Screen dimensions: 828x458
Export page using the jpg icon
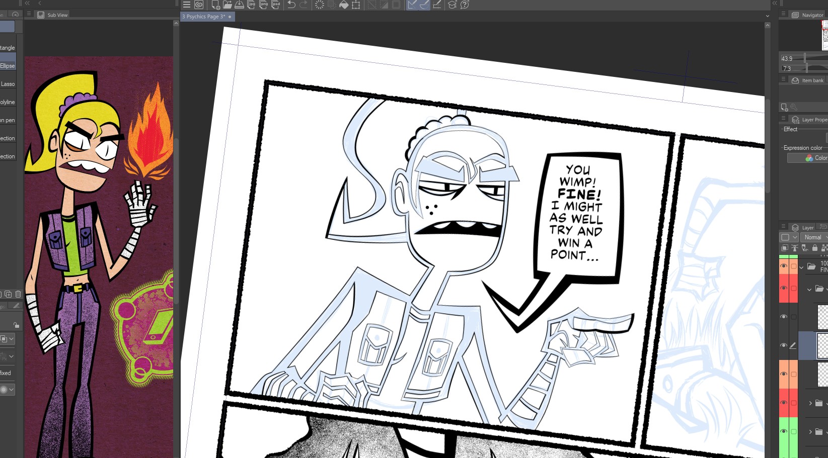pos(252,5)
